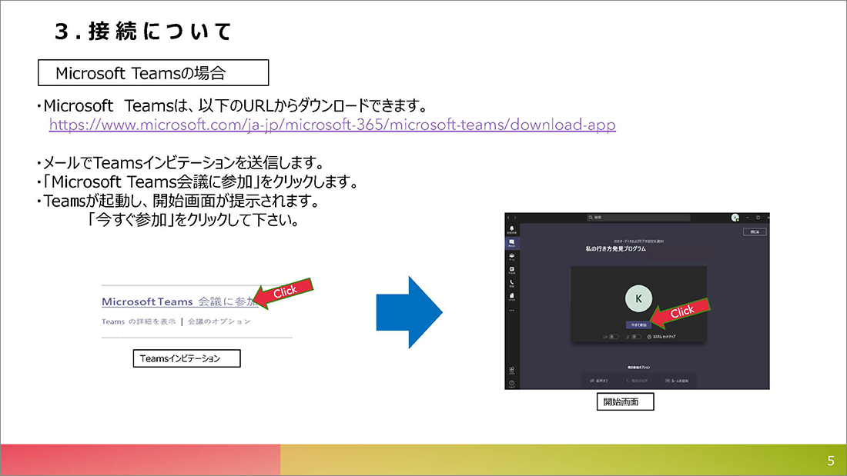The width and height of the screenshot is (847, 476).
Task: Open the Calls phone icon in sidebar
Action: [511, 283]
